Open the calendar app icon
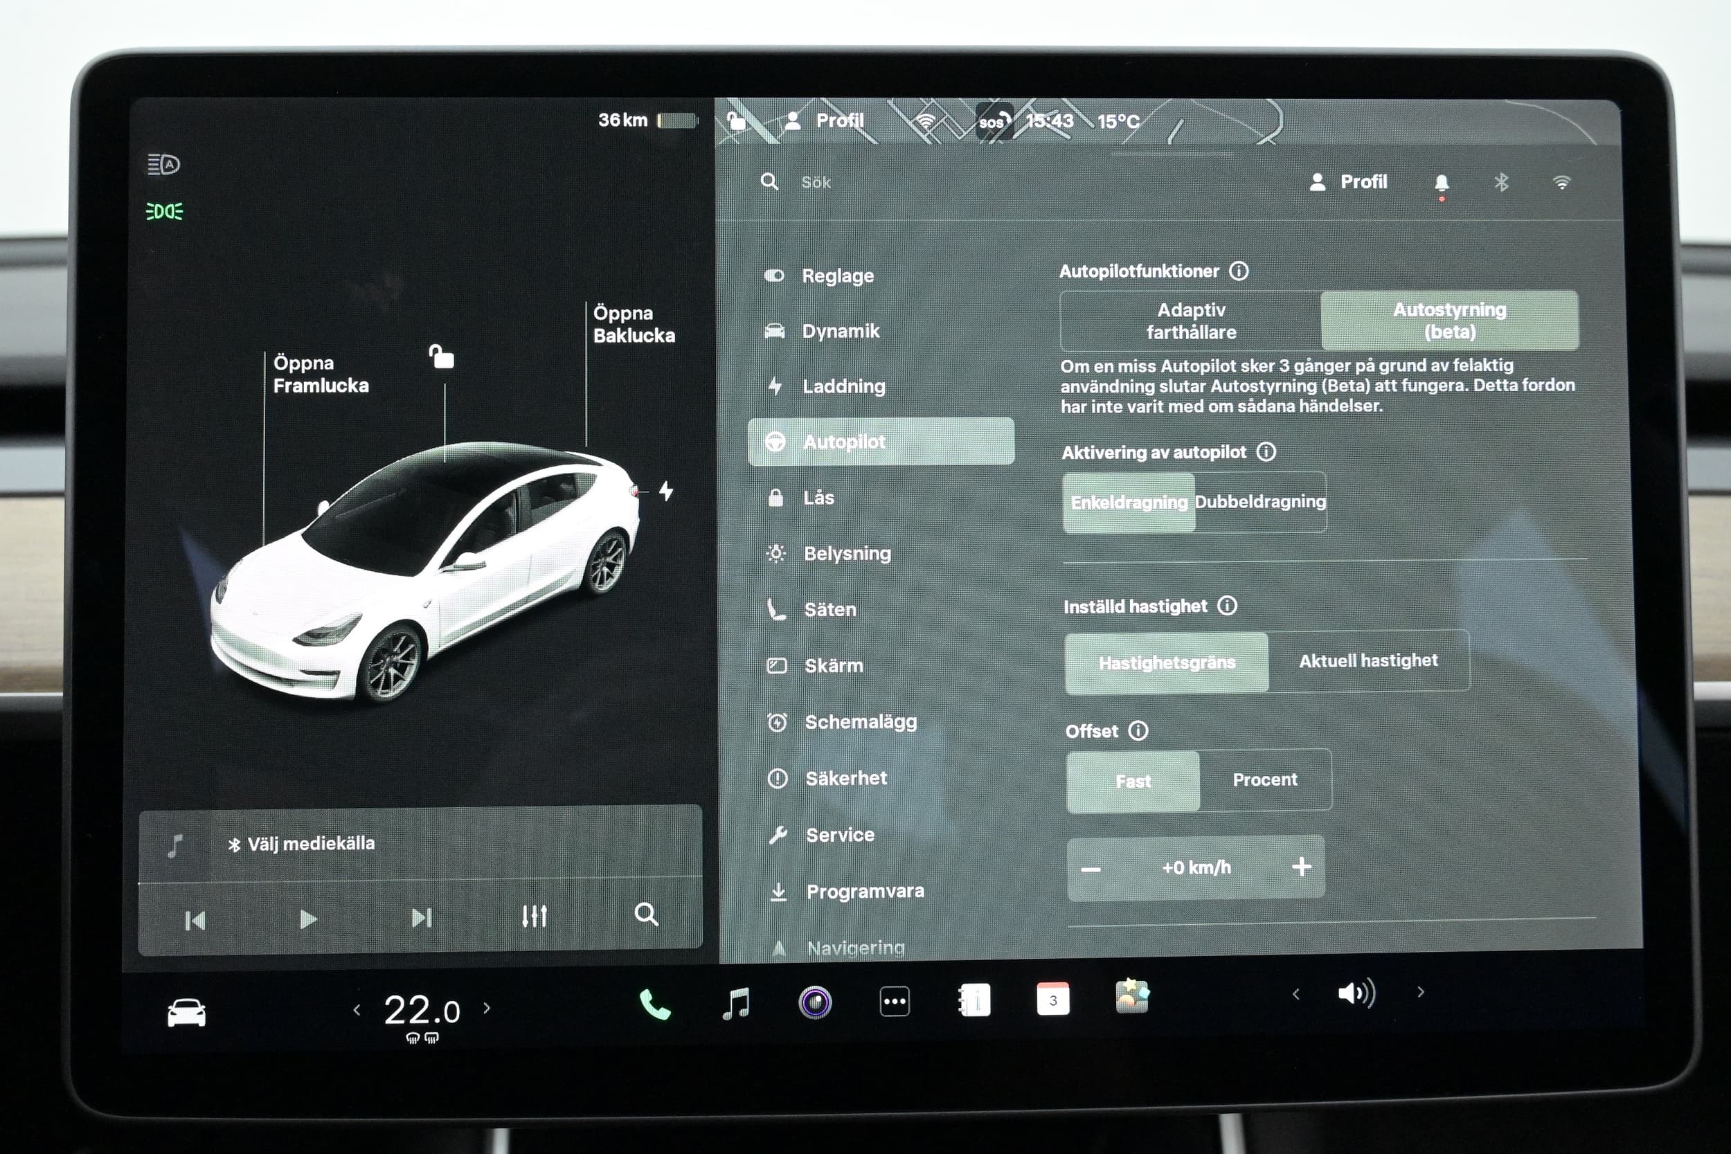Screen dimensions: 1731x1154 [x=1052, y=1000]
